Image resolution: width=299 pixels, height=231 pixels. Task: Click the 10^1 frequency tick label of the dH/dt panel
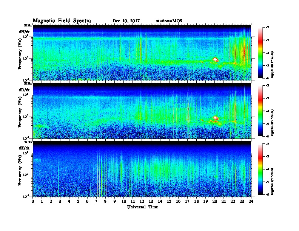26,36
